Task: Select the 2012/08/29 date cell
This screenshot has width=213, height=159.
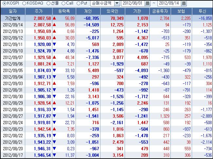Action: (x=13, y=103)
